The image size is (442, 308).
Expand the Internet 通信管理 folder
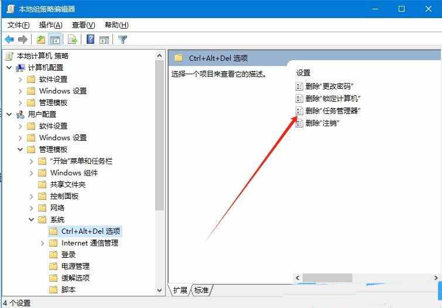pos(43,243)
